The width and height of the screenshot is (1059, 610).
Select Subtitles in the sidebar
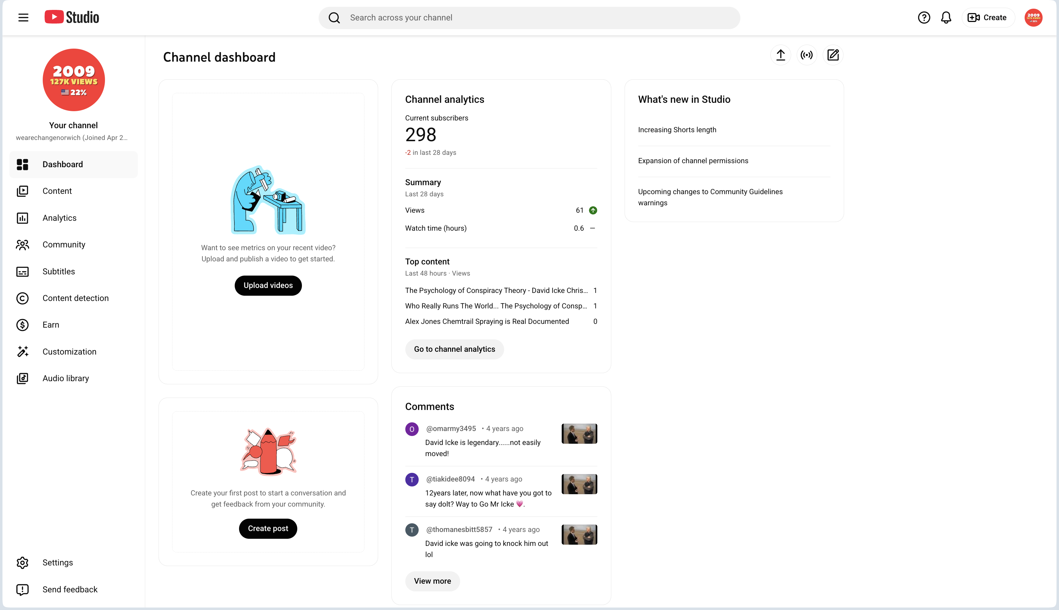(x=73, y=272)
